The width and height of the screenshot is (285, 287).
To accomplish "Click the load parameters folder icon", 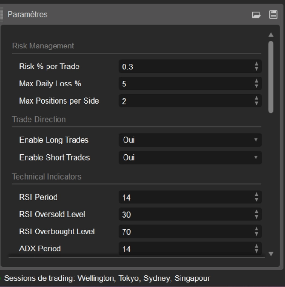I will [256, 15].
